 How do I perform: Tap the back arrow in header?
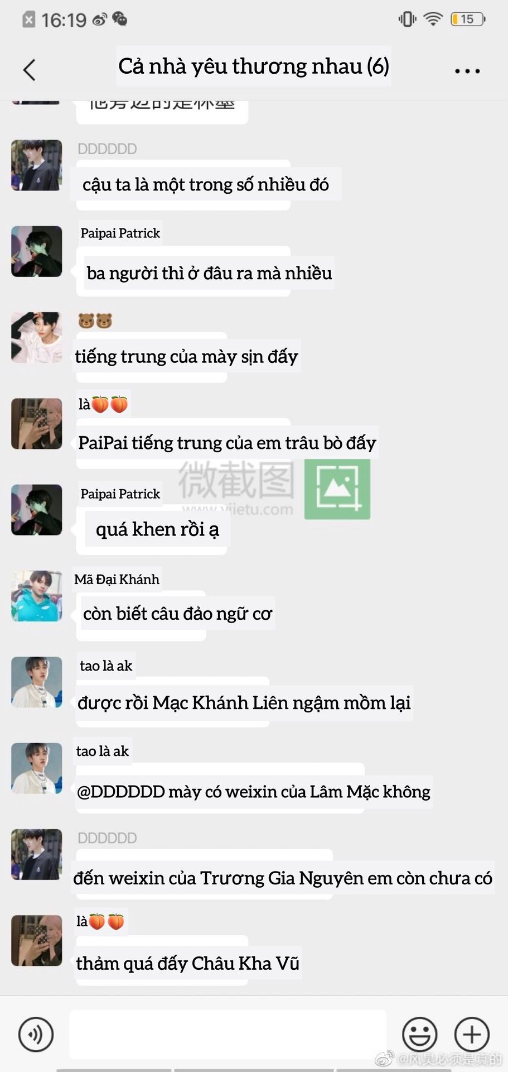point(30,70)
